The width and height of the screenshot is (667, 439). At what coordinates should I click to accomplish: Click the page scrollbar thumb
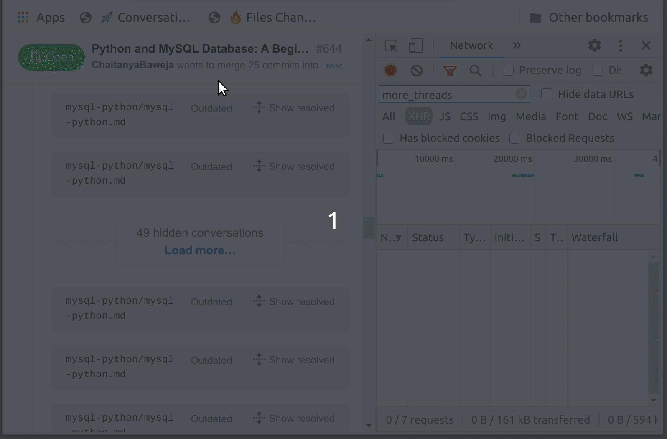368,228
